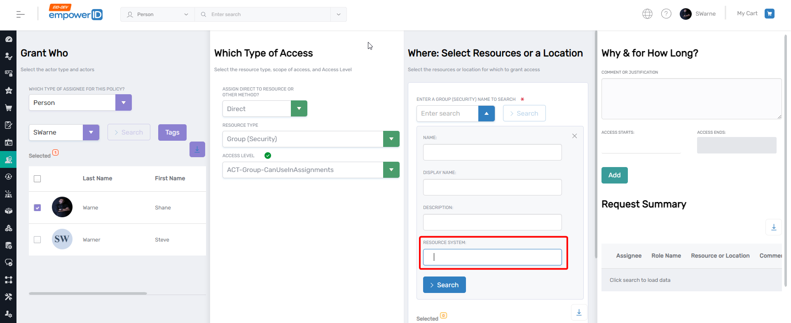The width and height of the screenshot is (791, 323).
Task: Open the language globe icon
Action: (647, 14)
